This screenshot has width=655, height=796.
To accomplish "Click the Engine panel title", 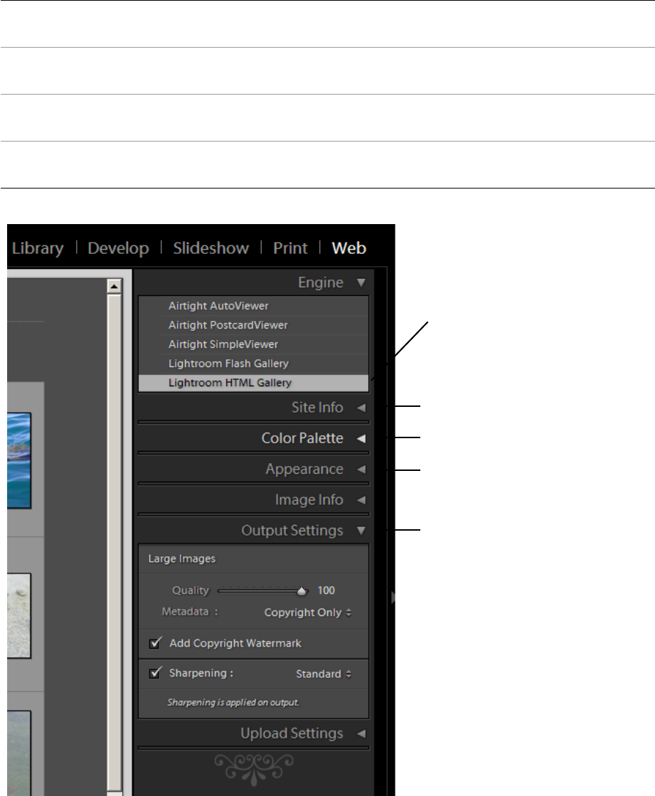I will click(x=320, y=283).
